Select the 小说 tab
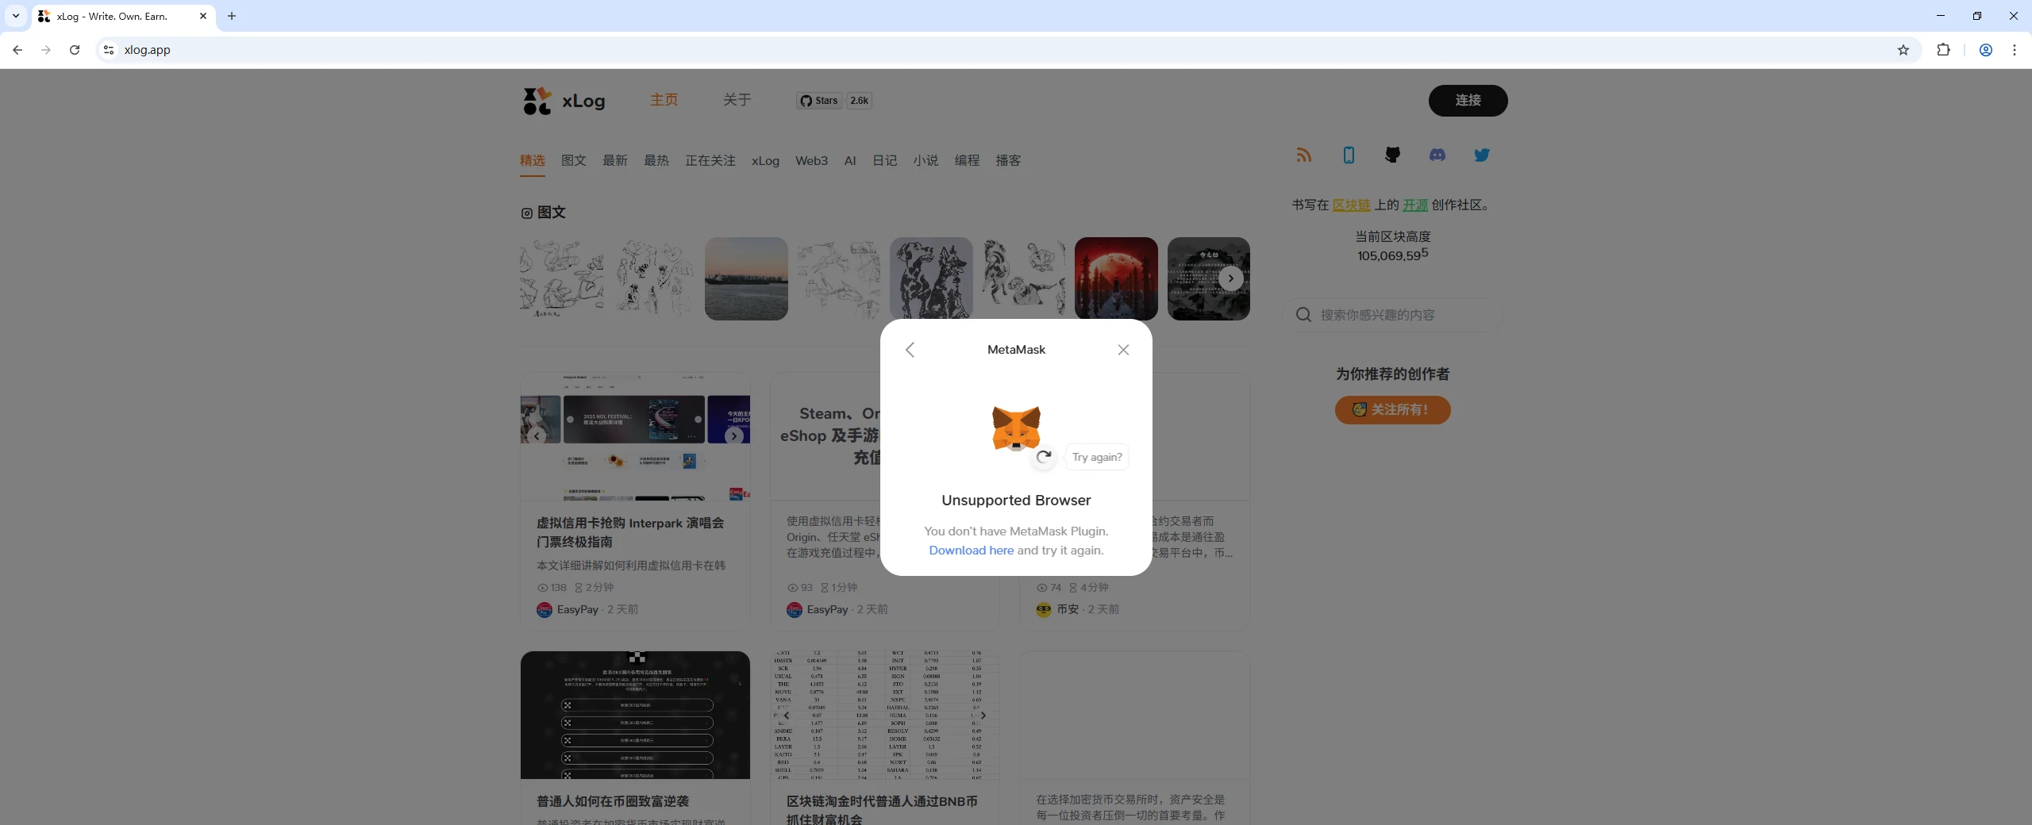Image resolution: width=2032 pixels, height=825 pixels. click(926, 160)
